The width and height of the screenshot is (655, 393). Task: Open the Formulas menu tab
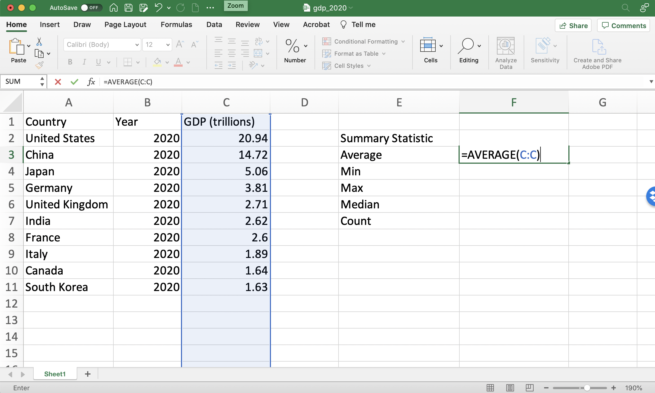click(x=176, y=24)
